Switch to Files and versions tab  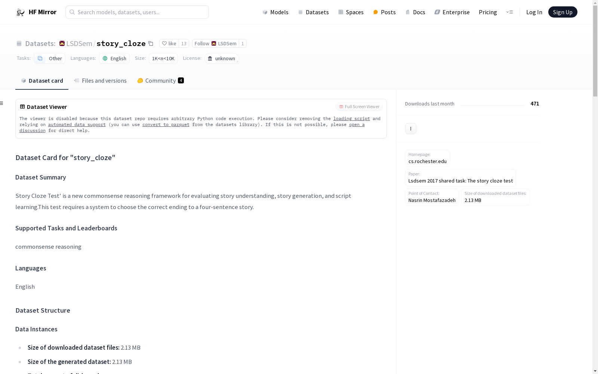100,80
